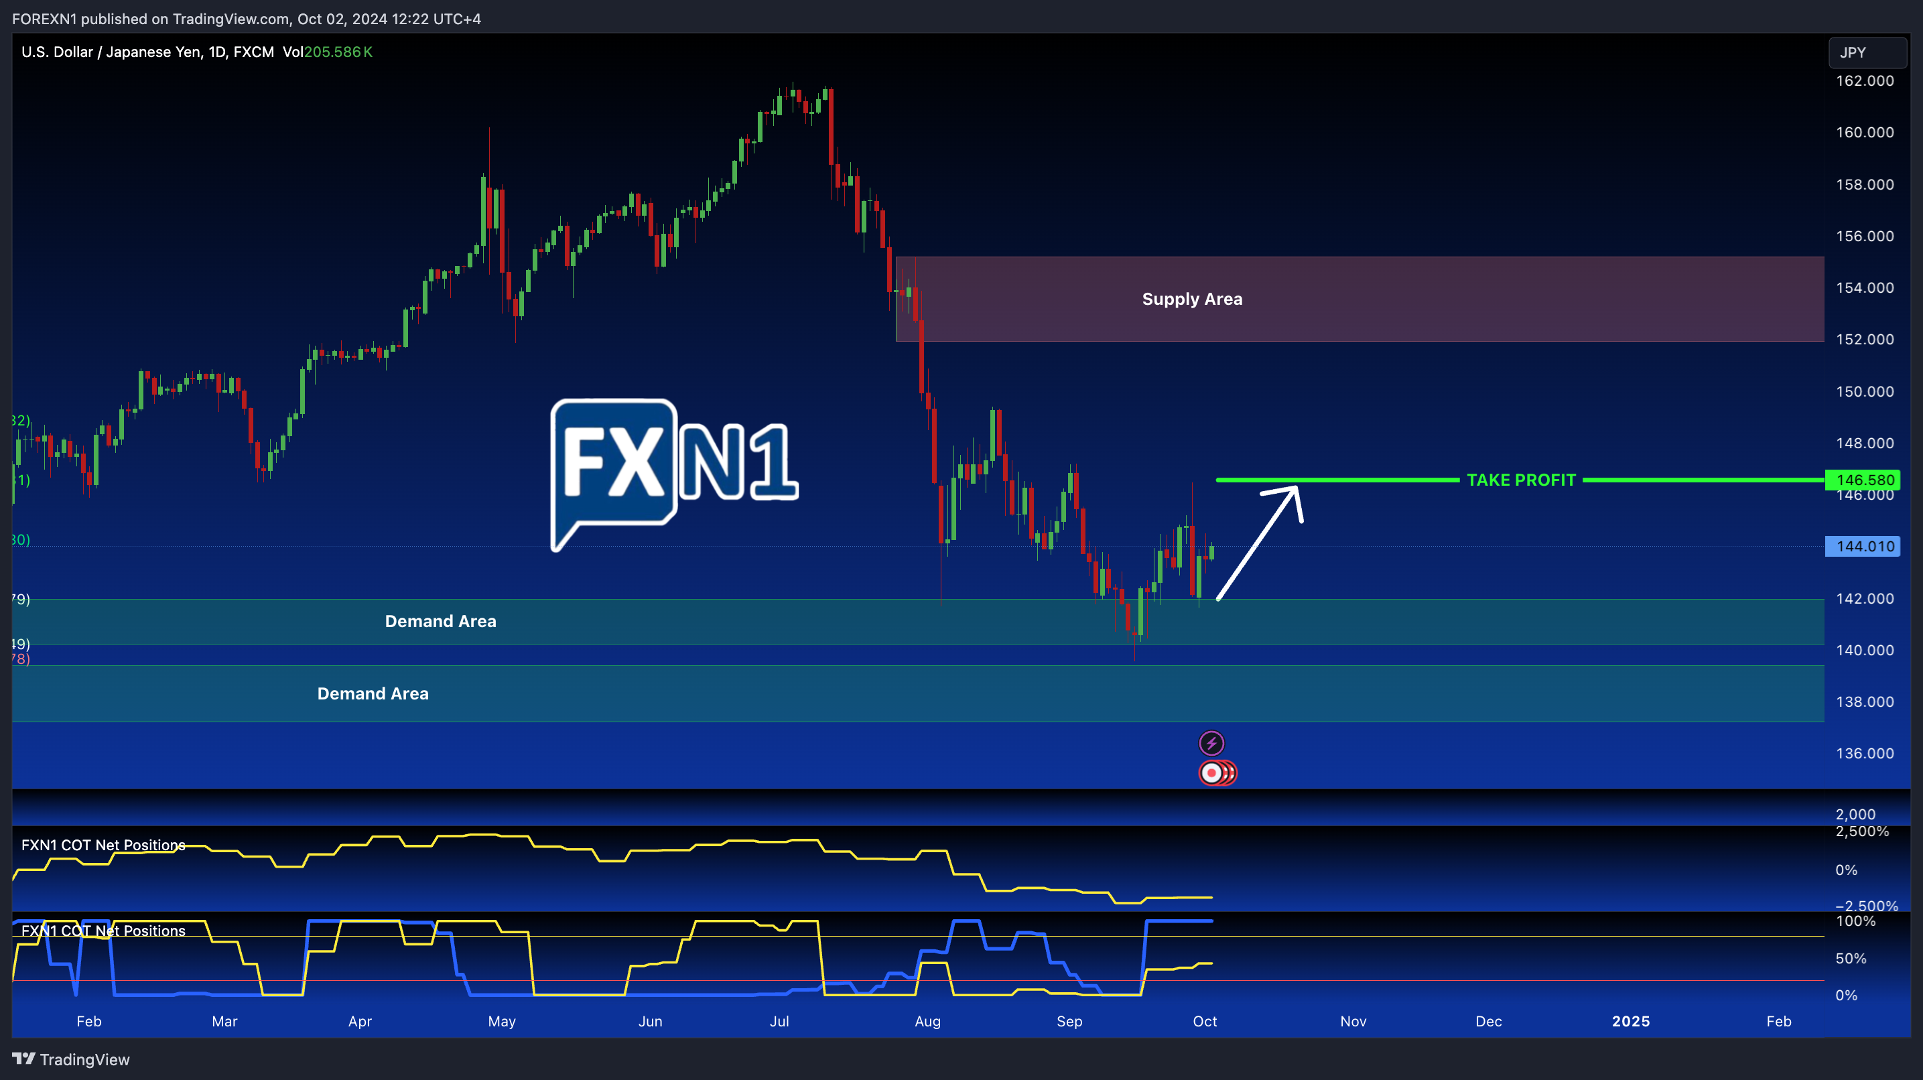Click the 162.000 price axis label
1923x1080 pixels.
[x=1865, y=80]
